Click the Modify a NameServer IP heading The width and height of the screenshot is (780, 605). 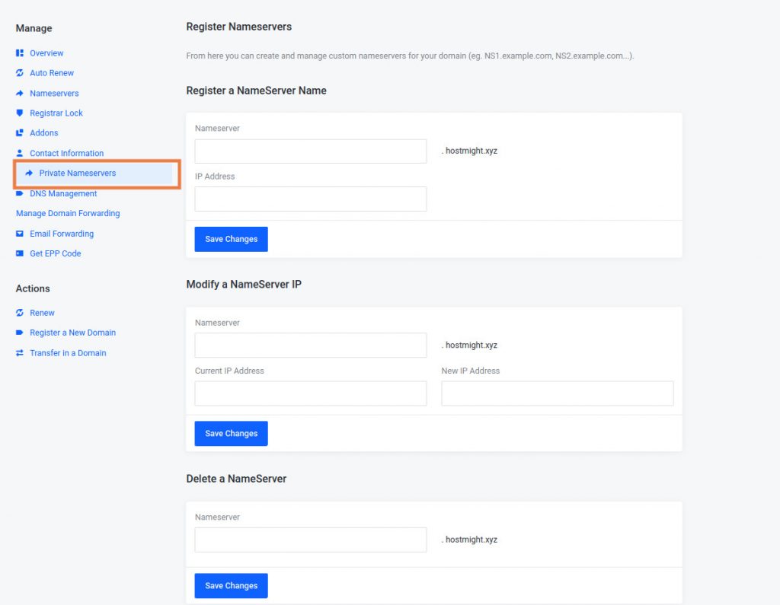click(244, 285)
